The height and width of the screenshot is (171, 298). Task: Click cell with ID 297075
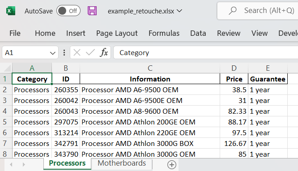coord(66,122)
